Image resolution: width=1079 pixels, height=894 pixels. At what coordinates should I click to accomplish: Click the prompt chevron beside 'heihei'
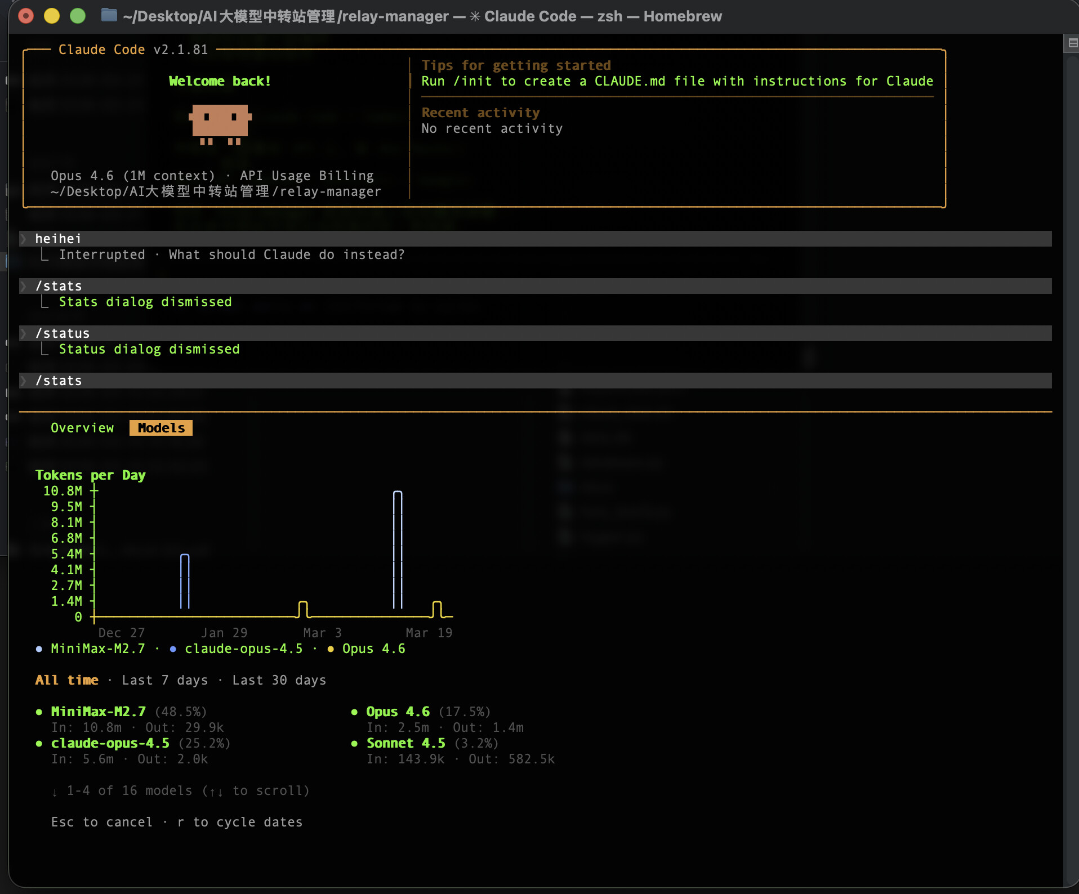click(x=24, y=239)
